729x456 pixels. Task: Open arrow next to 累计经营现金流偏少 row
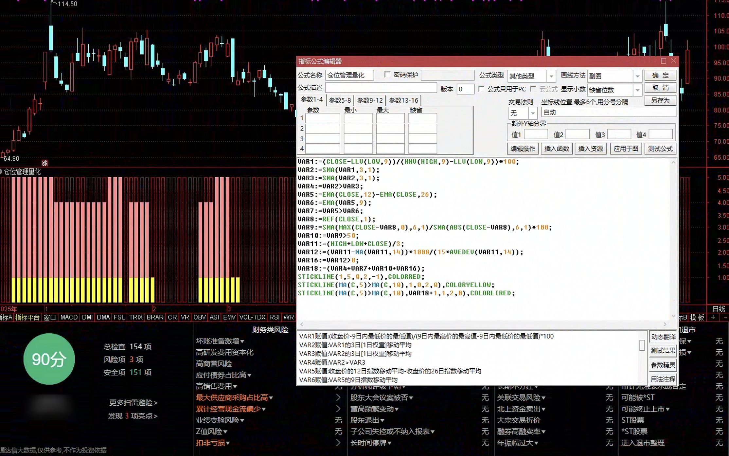(x=338, y=409)
